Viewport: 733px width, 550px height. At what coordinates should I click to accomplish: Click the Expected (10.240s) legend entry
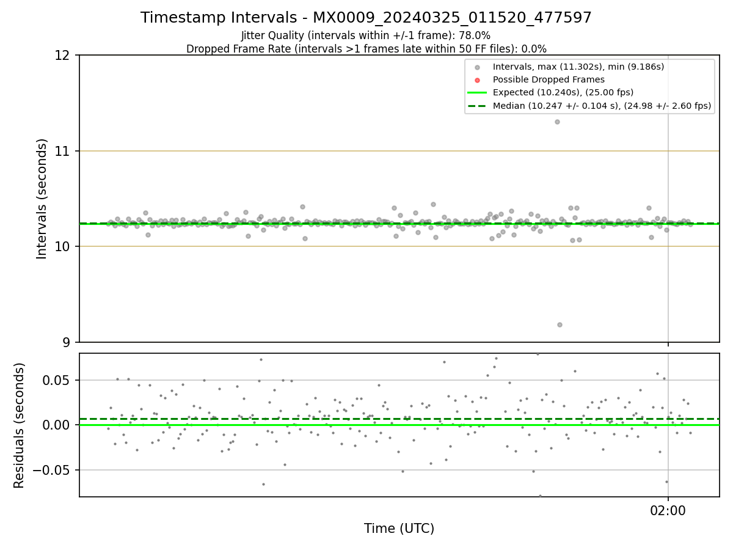[x=563, y=92]
